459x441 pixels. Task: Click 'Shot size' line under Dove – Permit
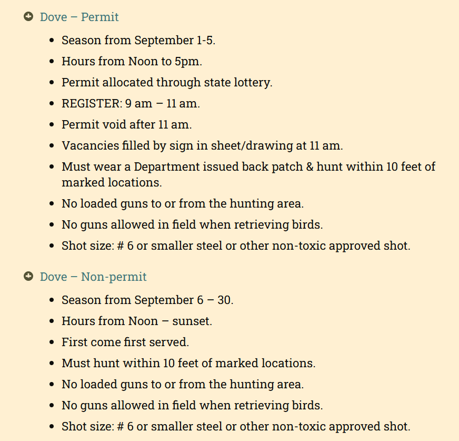pos(236,246)
